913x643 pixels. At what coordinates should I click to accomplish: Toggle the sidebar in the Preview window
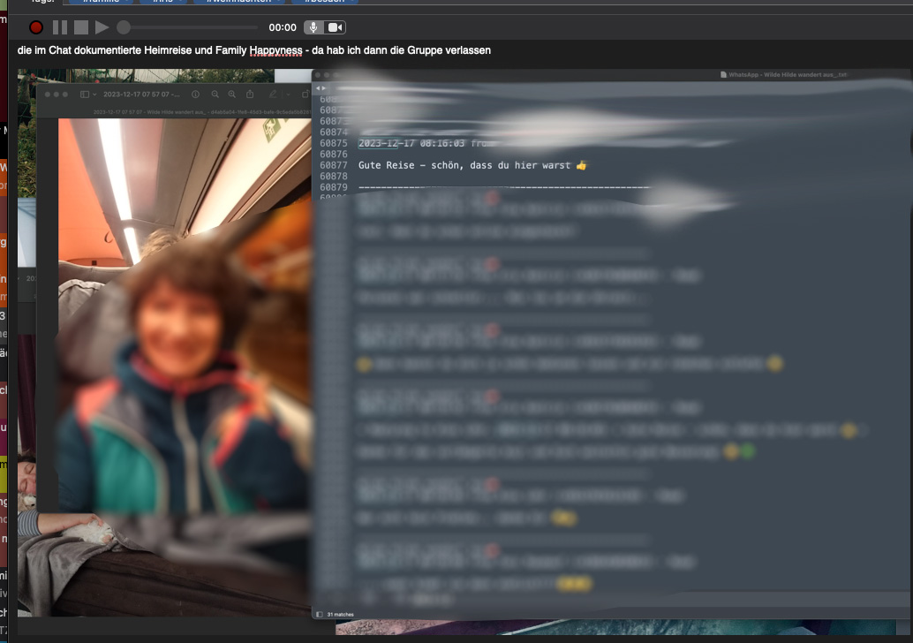(85, 95)
